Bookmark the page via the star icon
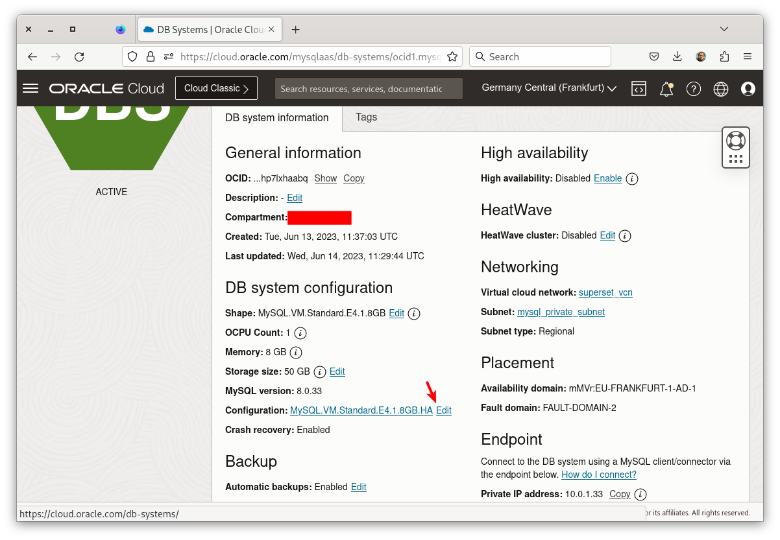This screenshot has height=540, width=780. pyautogui.click(x=452, y=56)
